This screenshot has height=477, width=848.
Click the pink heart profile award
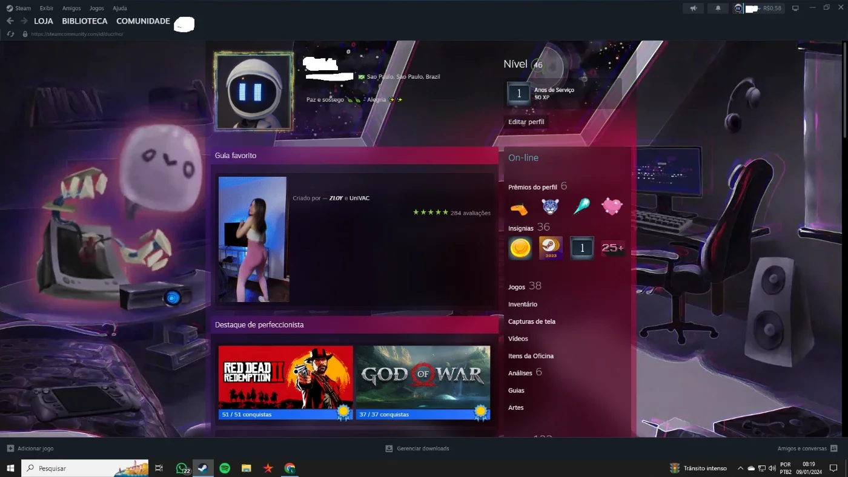[612, 207]
